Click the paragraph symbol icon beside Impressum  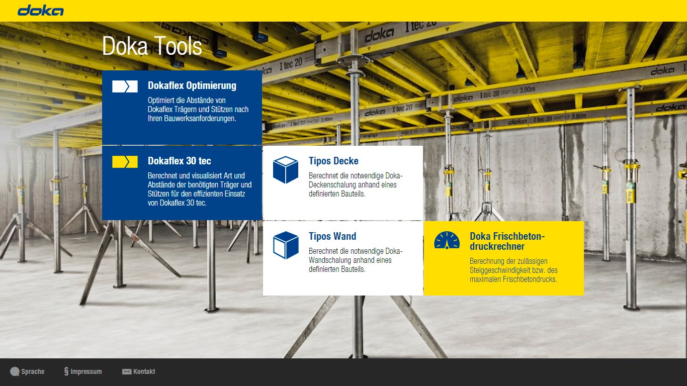coord(66,372)
